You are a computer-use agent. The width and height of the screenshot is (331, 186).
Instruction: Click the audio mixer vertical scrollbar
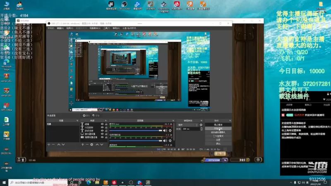click(174, 132)
